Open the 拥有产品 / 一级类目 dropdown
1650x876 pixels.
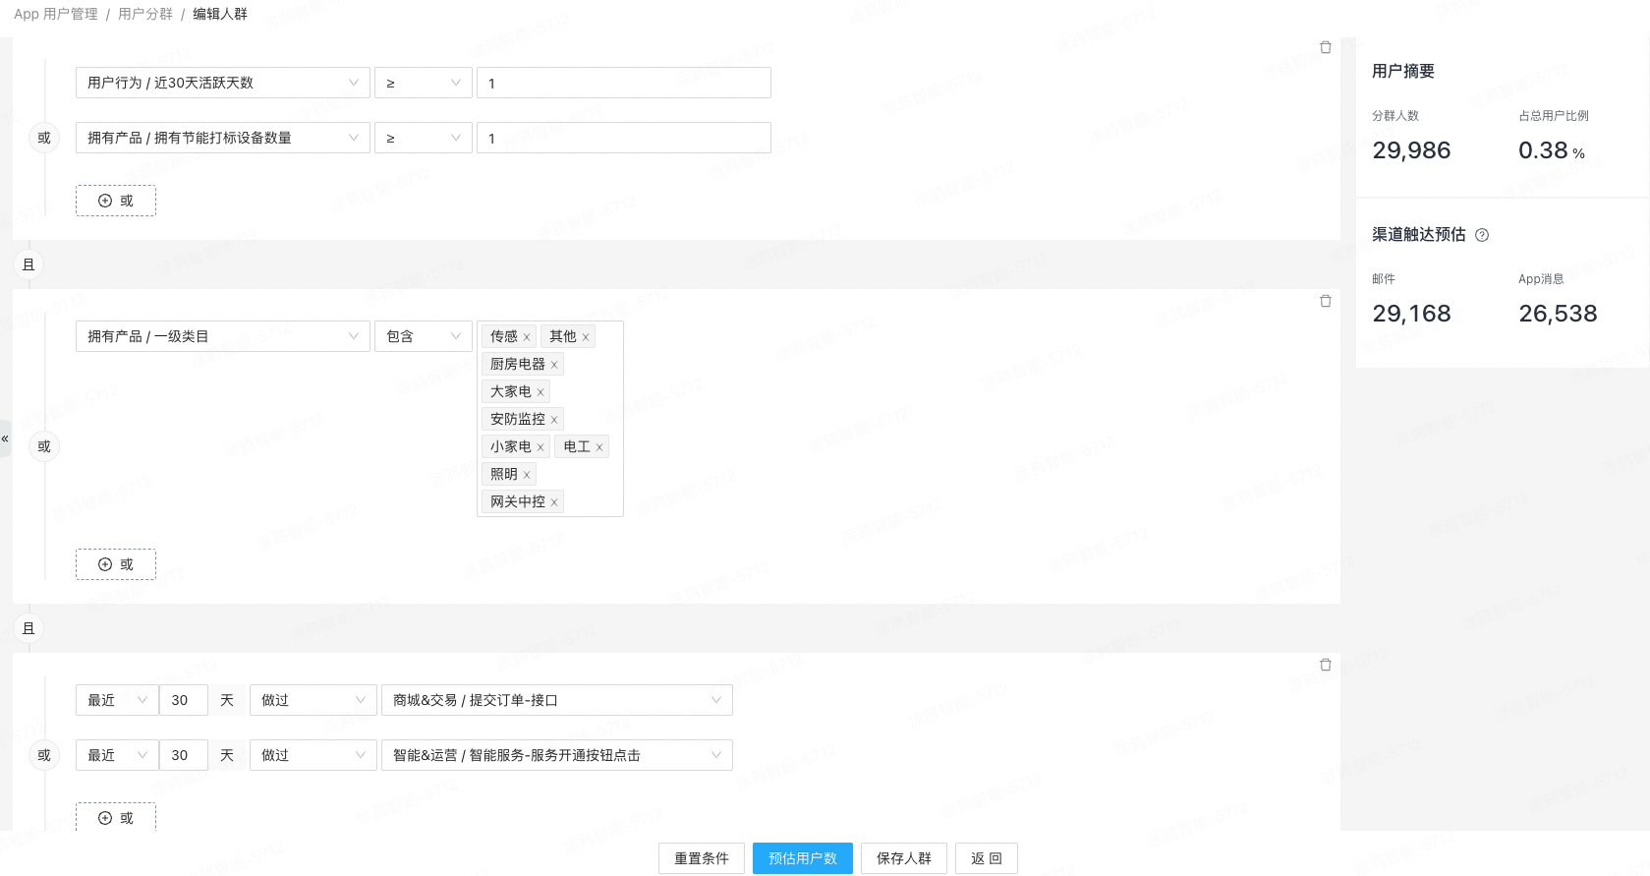[x=223, y=336]
